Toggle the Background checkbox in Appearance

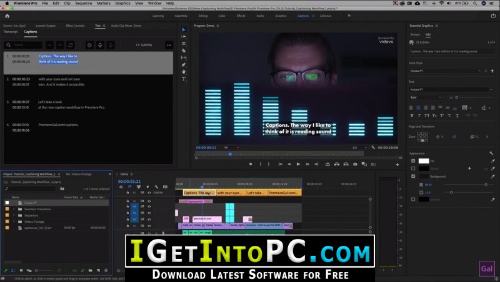413,177
